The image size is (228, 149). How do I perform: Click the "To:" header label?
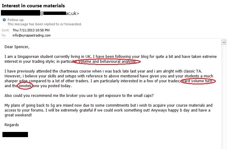tap(4, 35)
